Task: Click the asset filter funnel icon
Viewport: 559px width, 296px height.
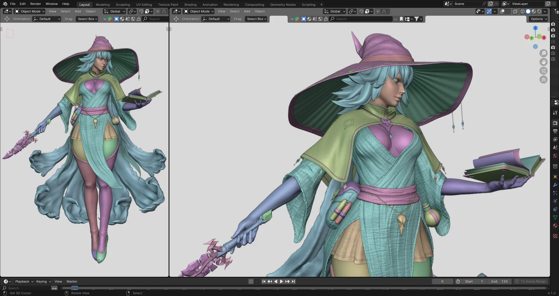Action: tap(417, 19)
